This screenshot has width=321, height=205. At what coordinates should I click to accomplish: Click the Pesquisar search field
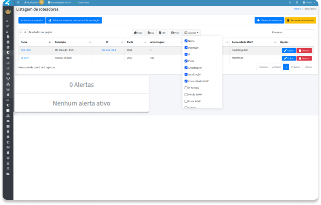tap(298, 32)
